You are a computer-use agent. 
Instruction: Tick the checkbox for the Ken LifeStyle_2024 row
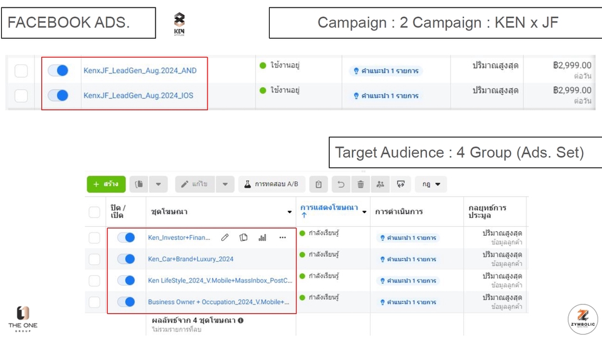(95, 281)
